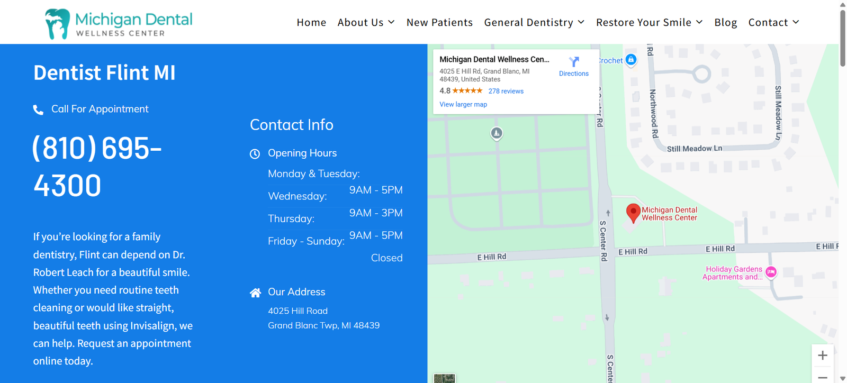
Task: Click the phone handset icon
Action: pos(38,110)
